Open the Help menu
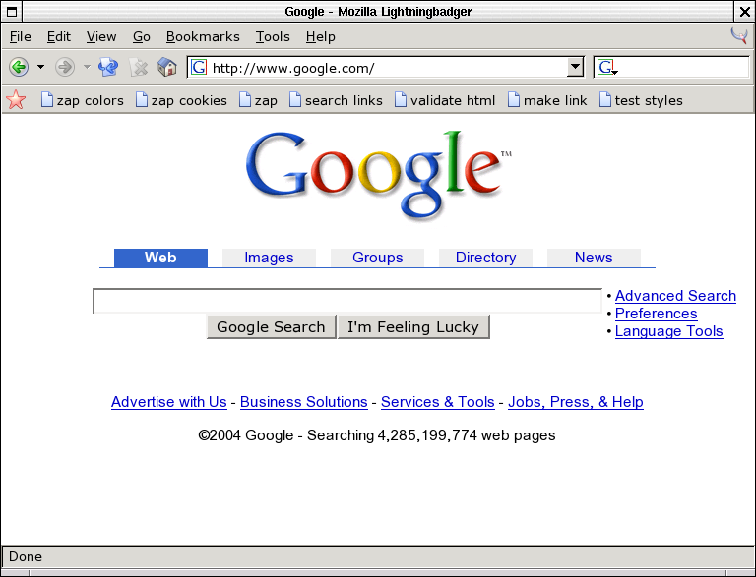 pyautogui.click(x=320, y=36)
